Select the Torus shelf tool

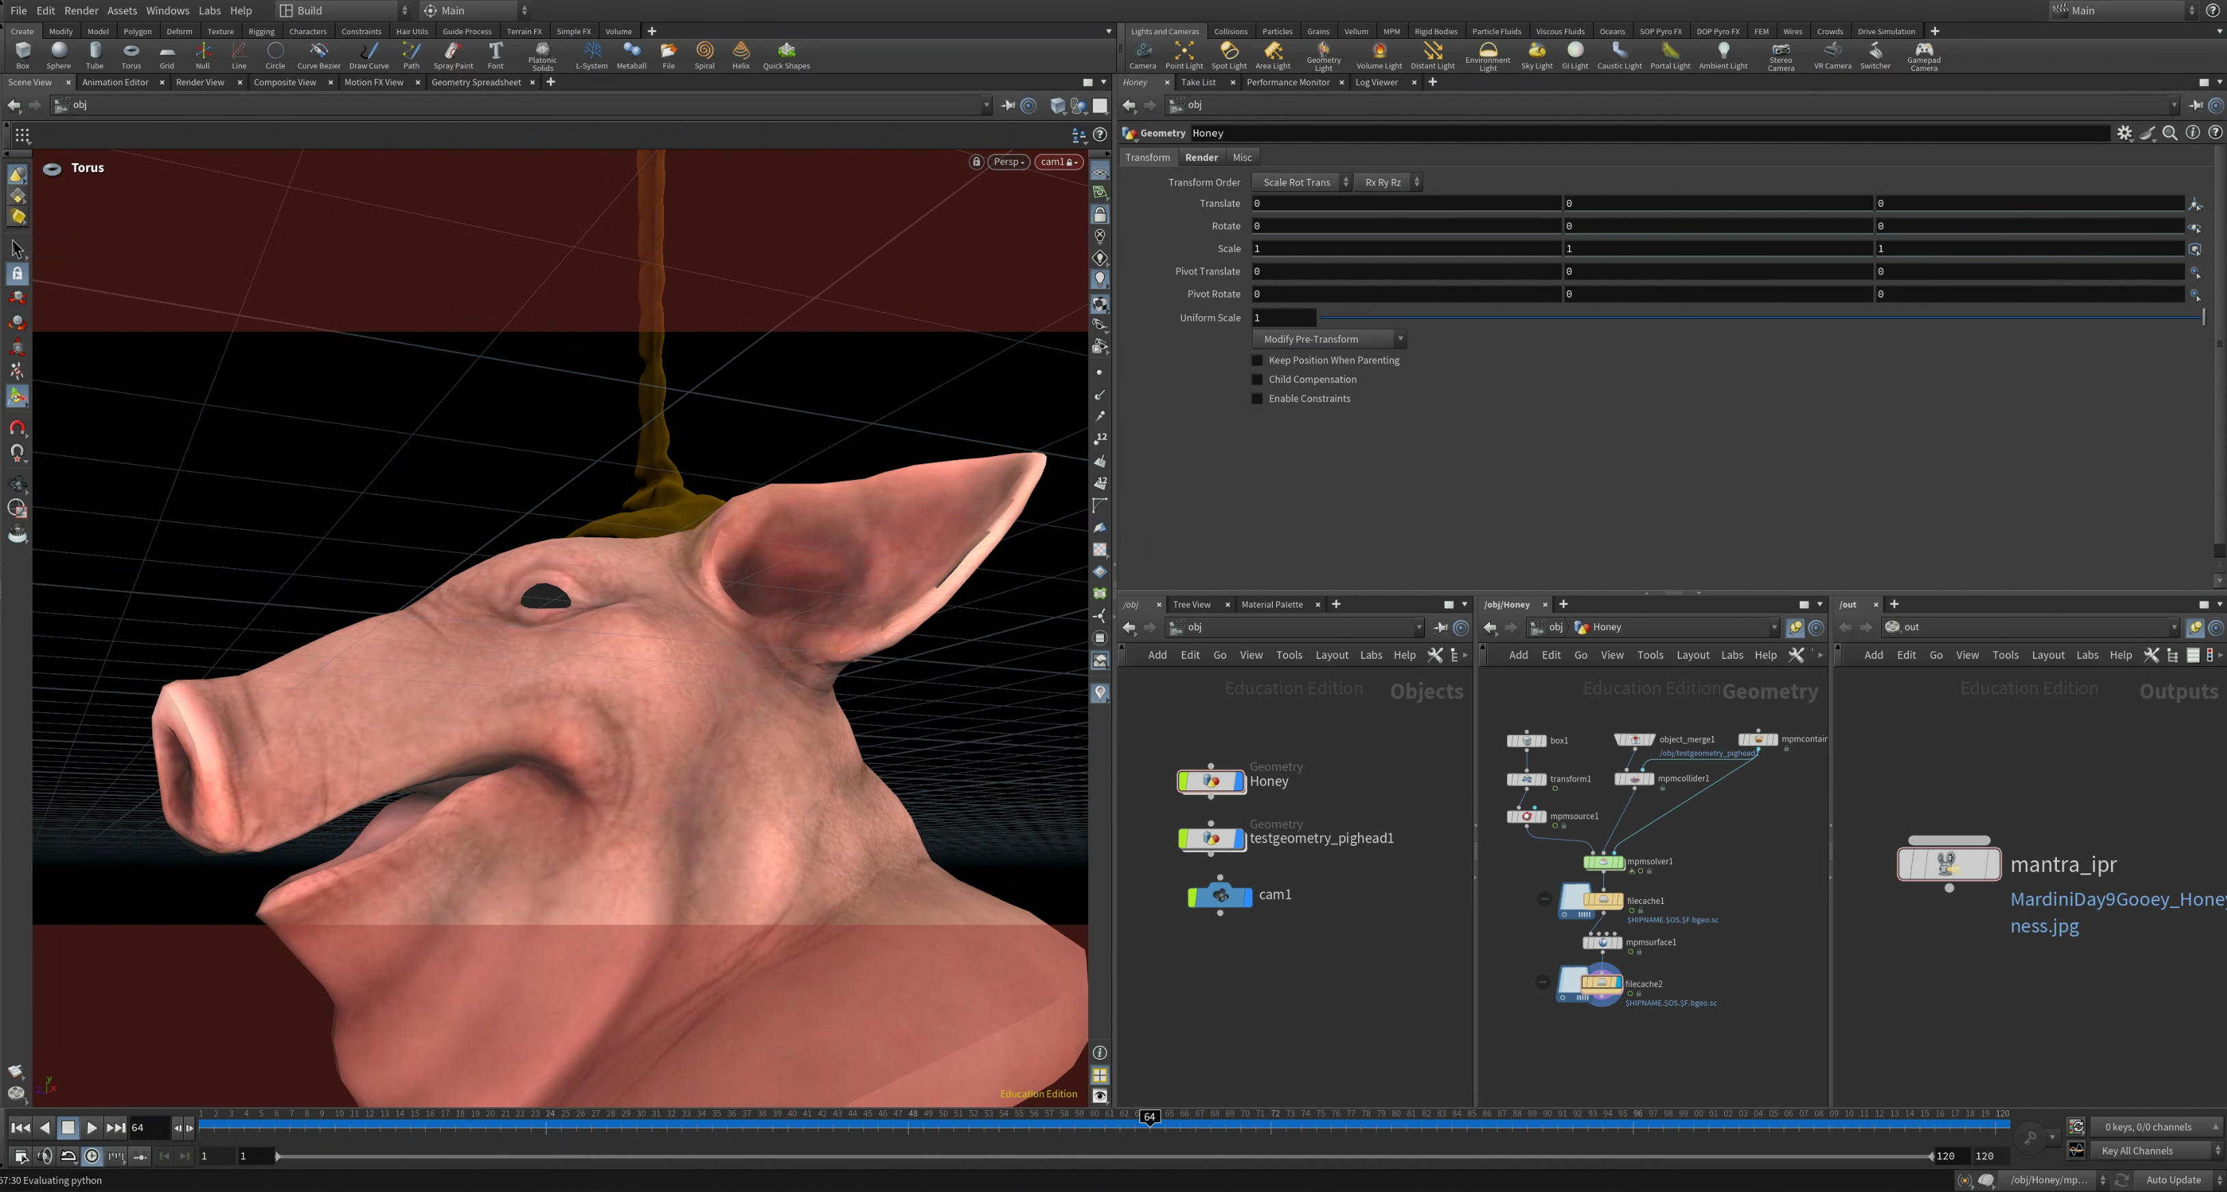pos(130,55)
